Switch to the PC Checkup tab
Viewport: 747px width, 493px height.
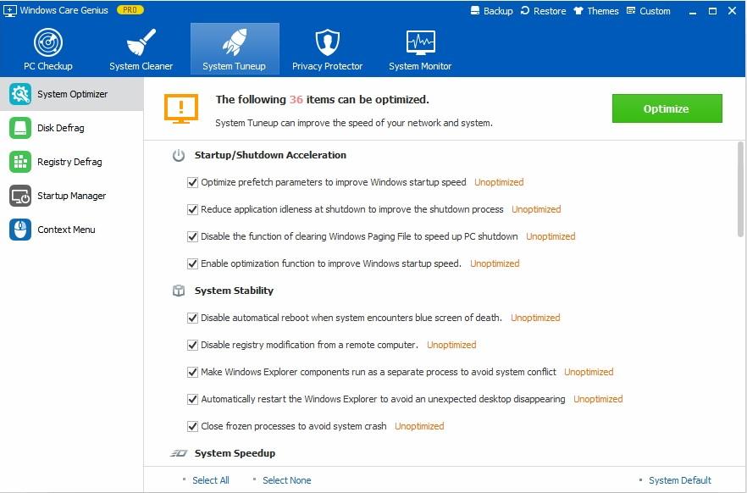[48, 48]
